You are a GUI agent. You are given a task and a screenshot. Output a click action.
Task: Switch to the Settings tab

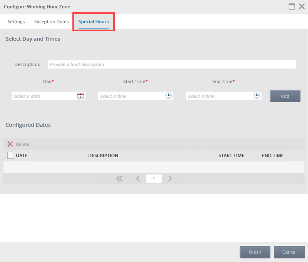[16, 22]
